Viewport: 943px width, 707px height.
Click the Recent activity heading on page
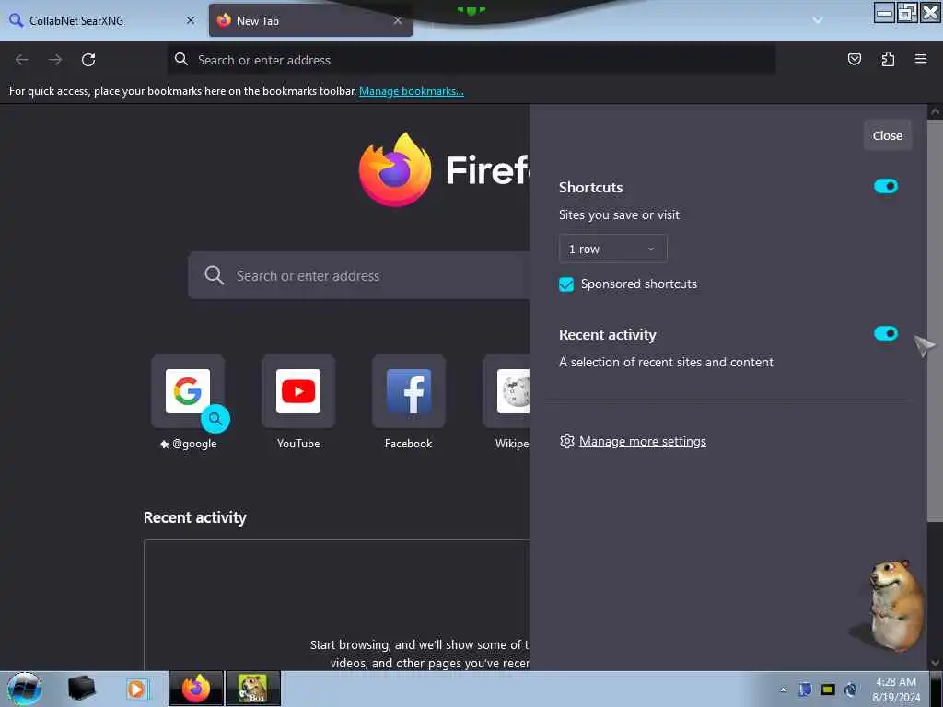coord(195,517)
